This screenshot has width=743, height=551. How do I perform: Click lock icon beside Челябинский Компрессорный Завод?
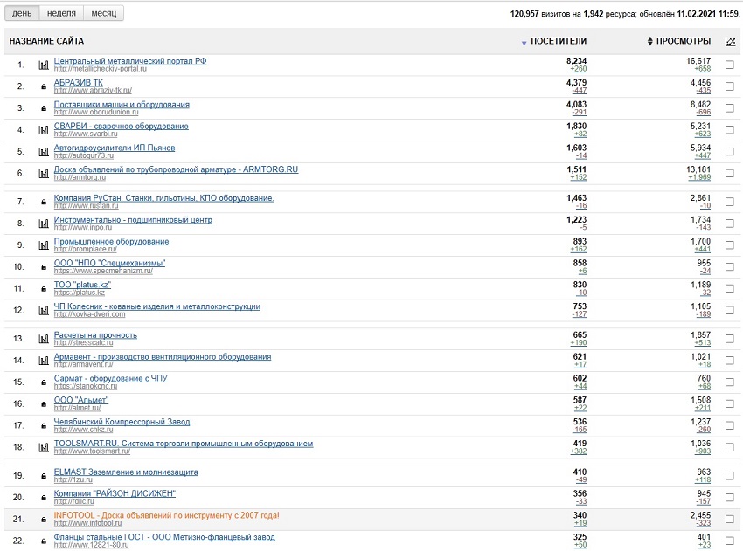click(x=44, y=426)
